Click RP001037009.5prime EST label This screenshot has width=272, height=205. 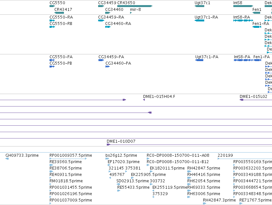(71, 200)
